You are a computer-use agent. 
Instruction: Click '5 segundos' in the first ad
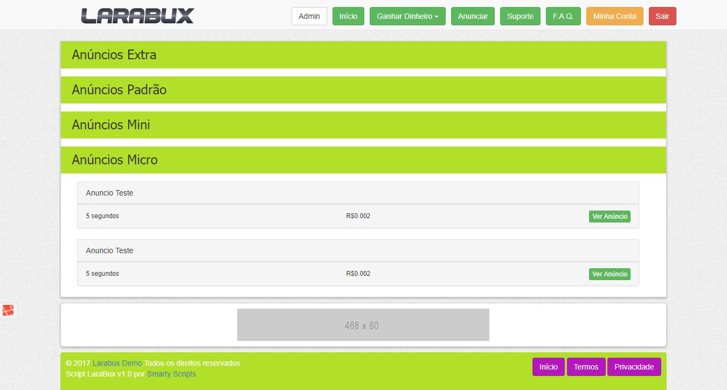102,216
